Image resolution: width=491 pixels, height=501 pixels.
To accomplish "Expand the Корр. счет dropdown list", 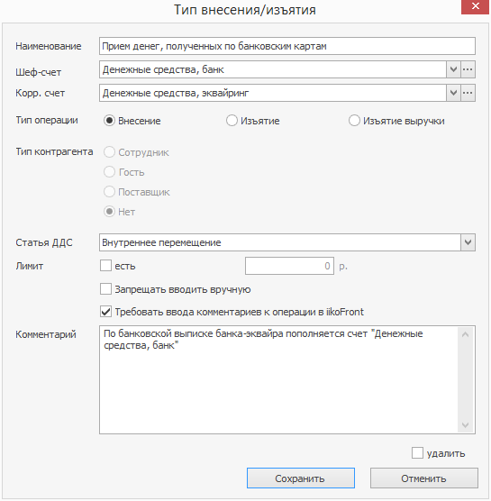I will (x=453, y=93).
